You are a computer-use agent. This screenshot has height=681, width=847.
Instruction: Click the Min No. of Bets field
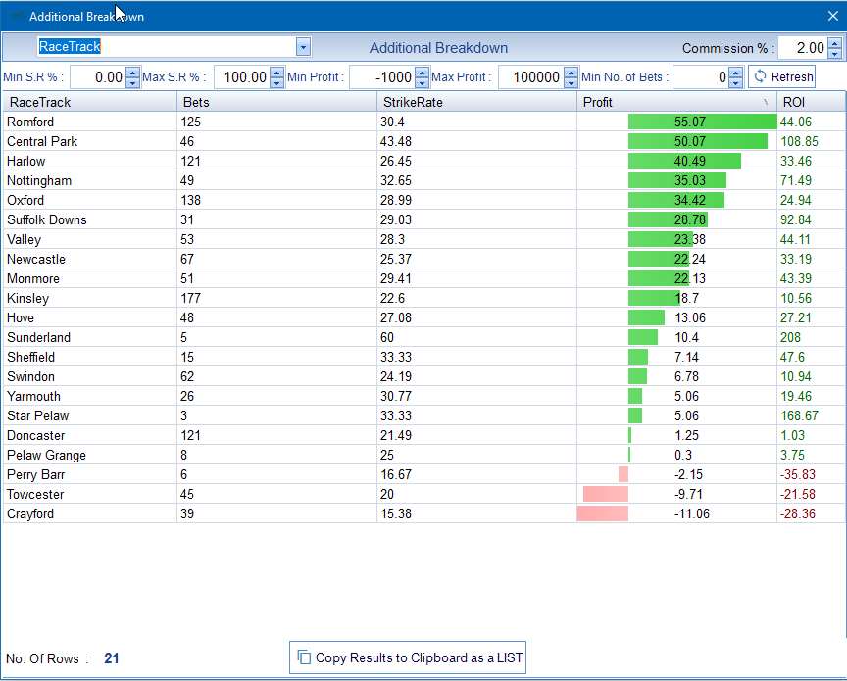(x=701, y=77)
